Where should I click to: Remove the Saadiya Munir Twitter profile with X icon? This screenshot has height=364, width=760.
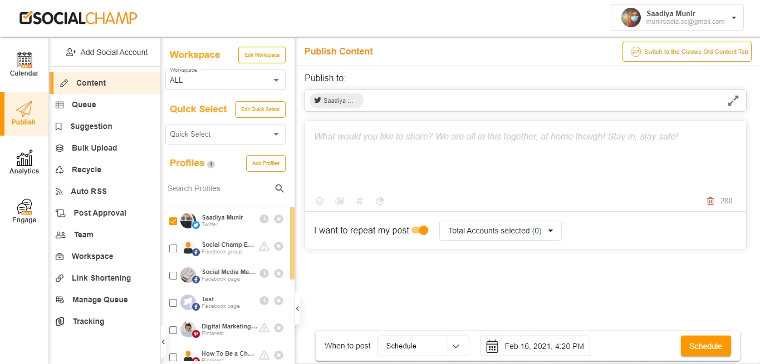[x=279, y=219]
